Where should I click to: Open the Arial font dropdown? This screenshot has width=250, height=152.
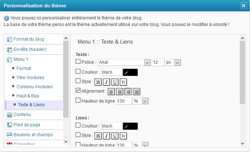tap(147, 63)
